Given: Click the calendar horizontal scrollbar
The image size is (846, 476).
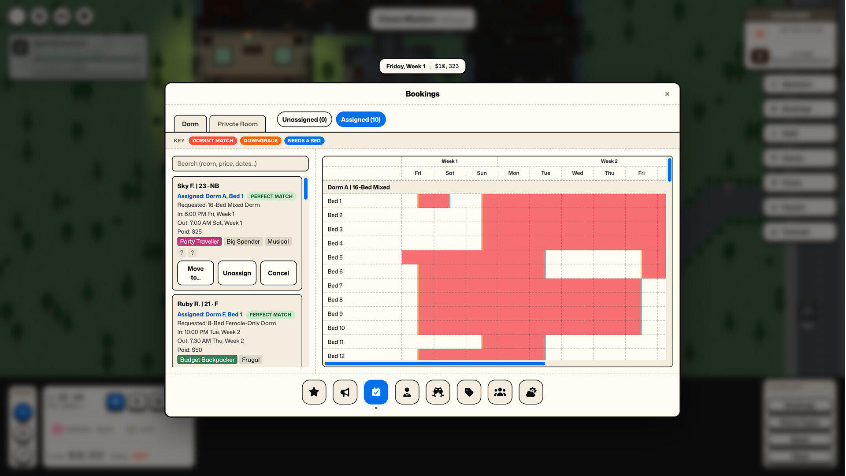Looking at the screenshot, I should tap(435, 364).
